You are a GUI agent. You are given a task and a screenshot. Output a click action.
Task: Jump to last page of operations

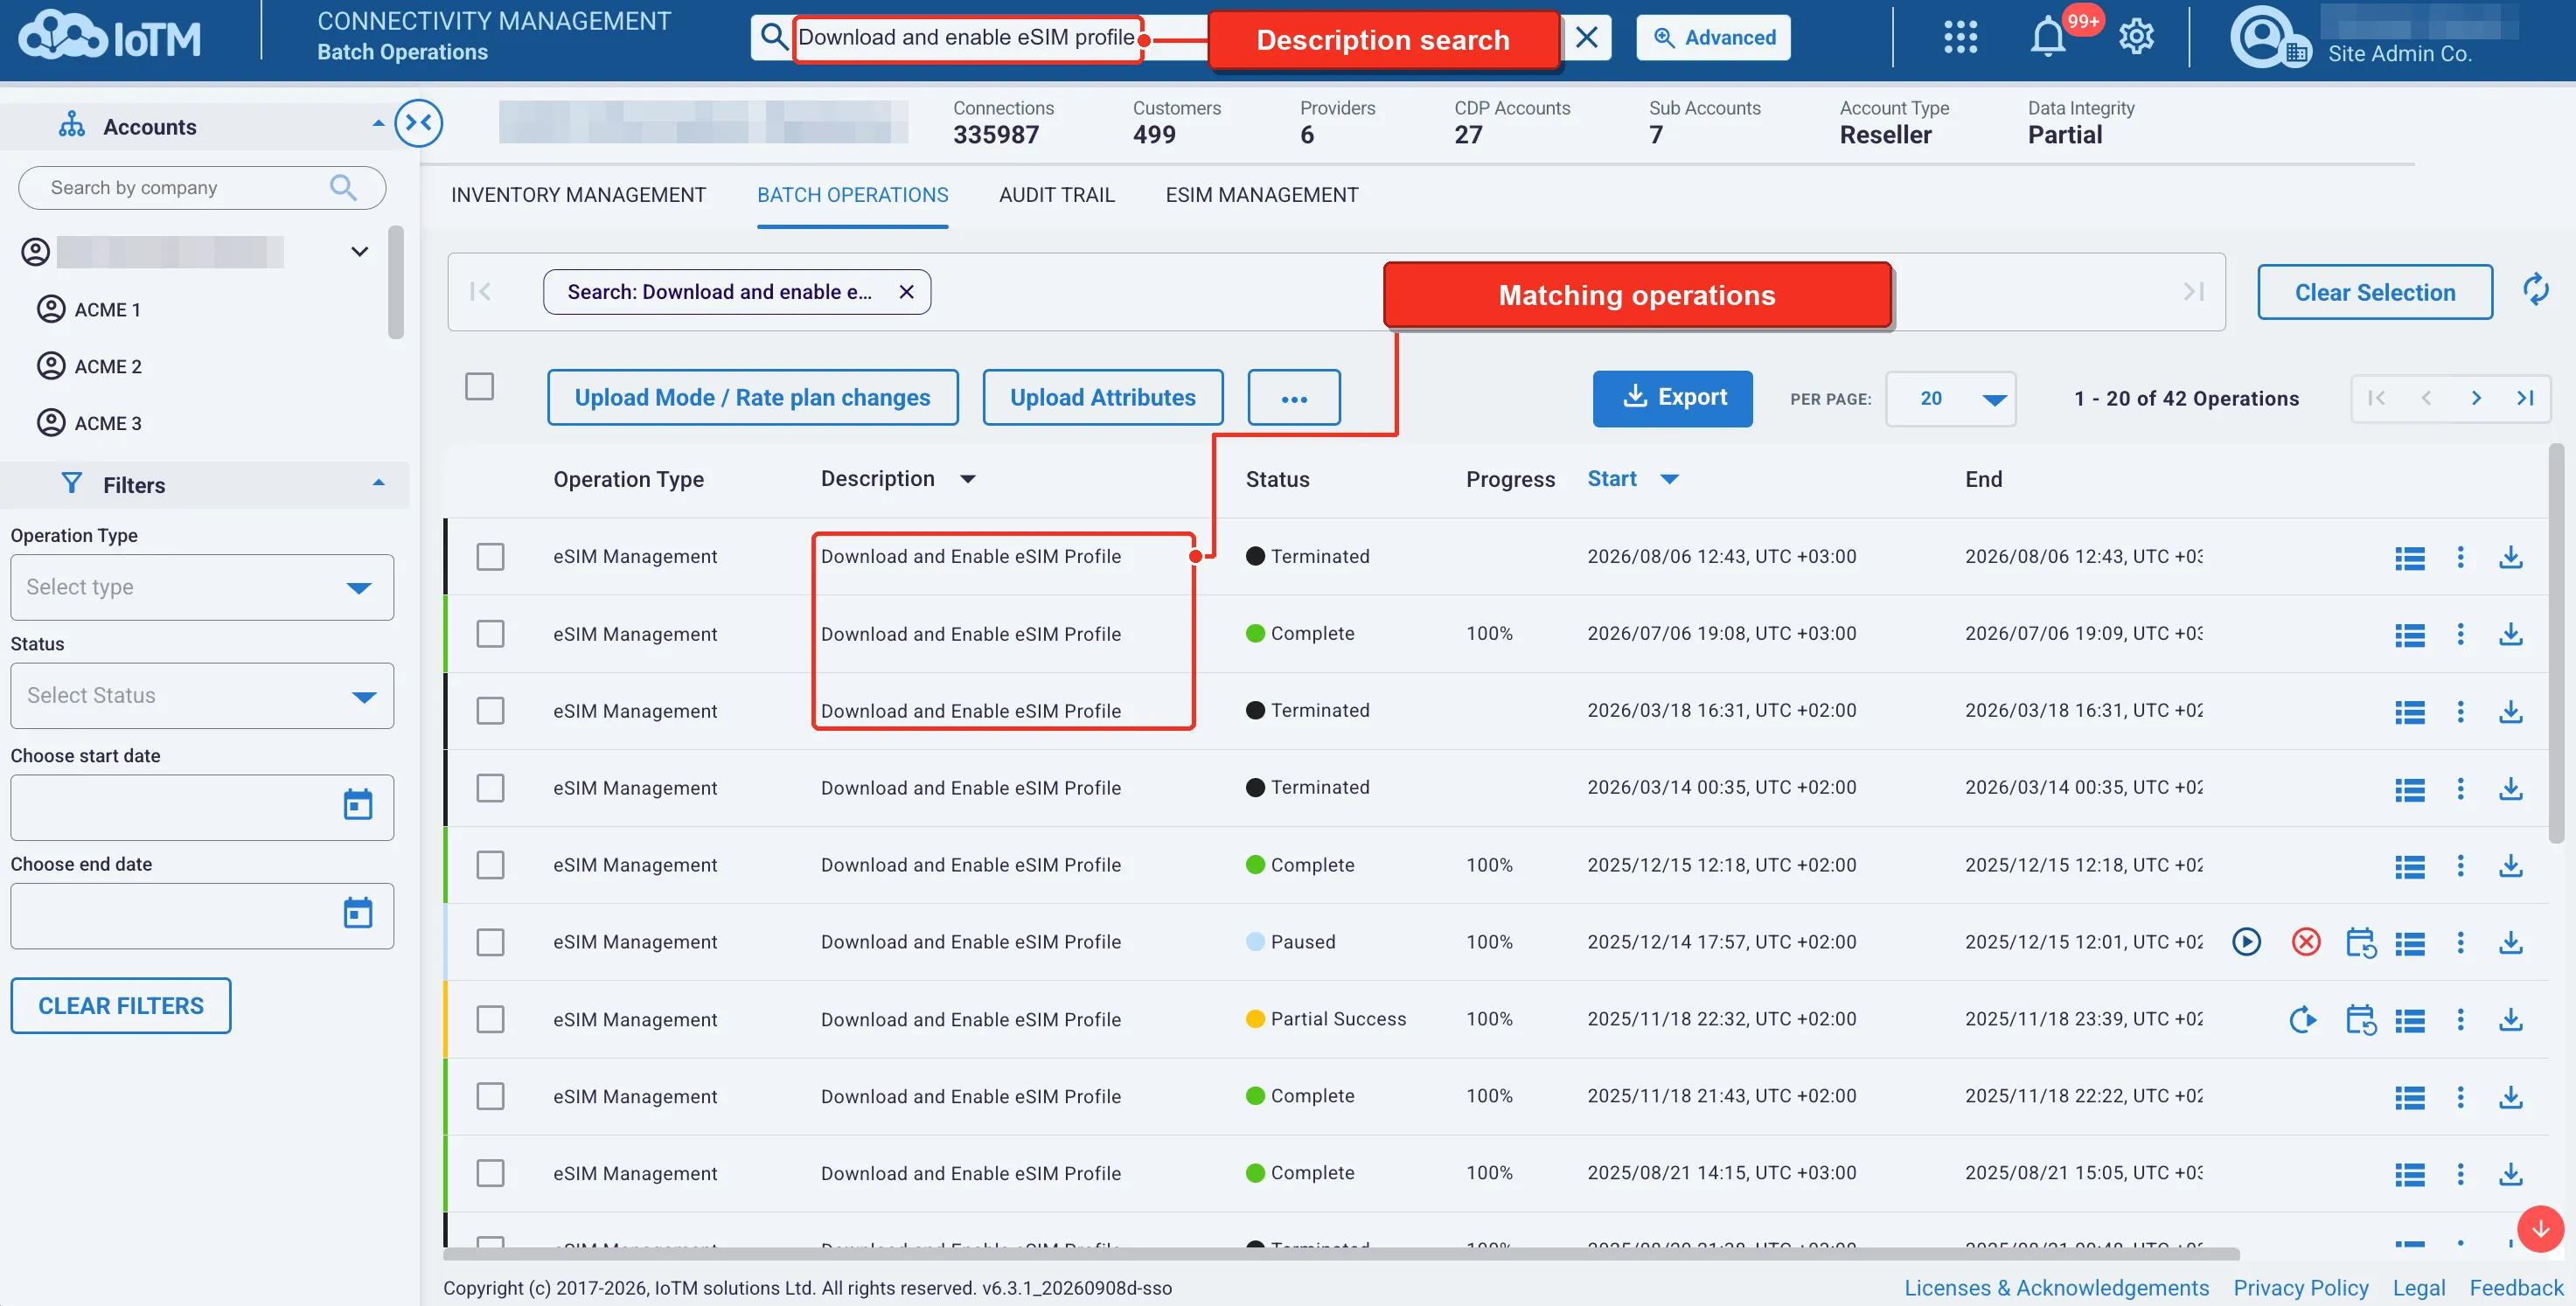(x=2525, y=398)
